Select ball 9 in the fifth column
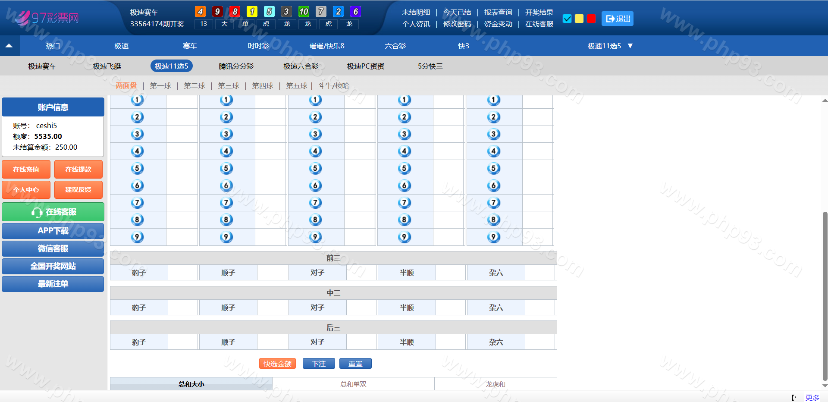 click(493, 237)
